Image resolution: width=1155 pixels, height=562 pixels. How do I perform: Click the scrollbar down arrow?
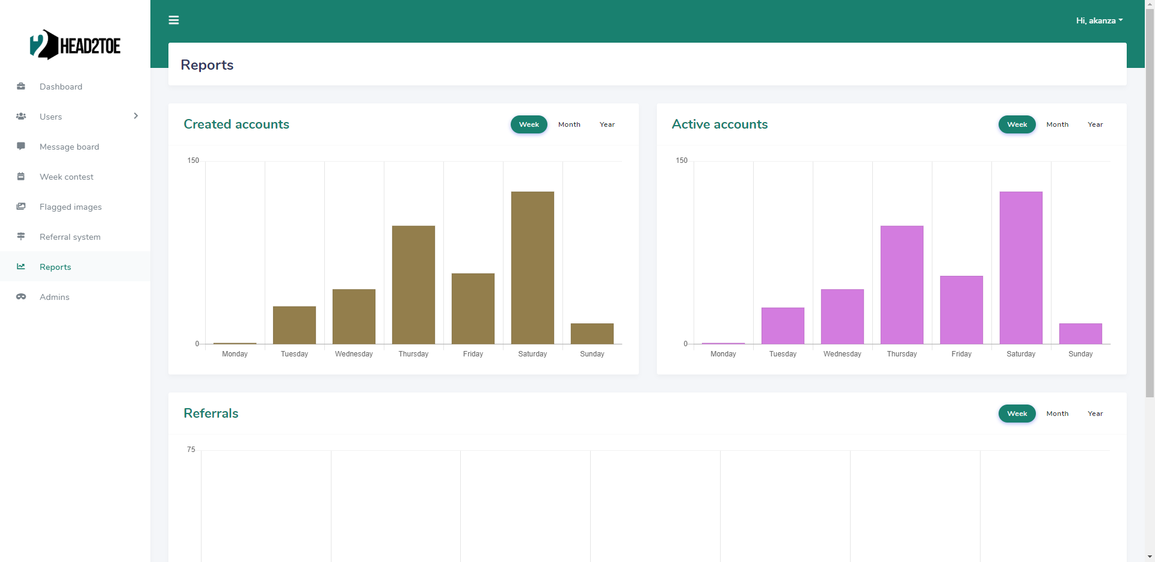[x=1150, y=557]
